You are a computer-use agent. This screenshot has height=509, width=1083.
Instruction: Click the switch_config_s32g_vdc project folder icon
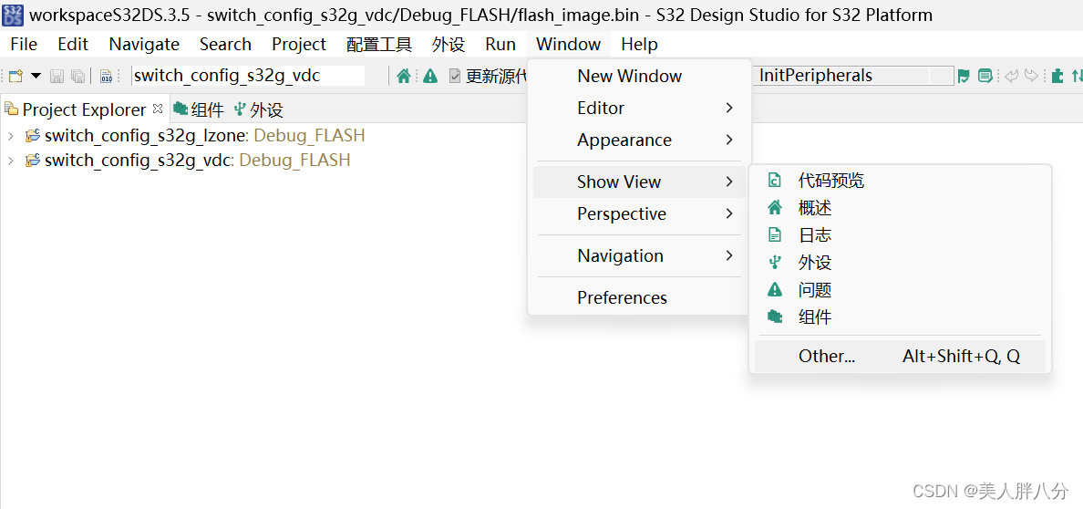point(32,161)
